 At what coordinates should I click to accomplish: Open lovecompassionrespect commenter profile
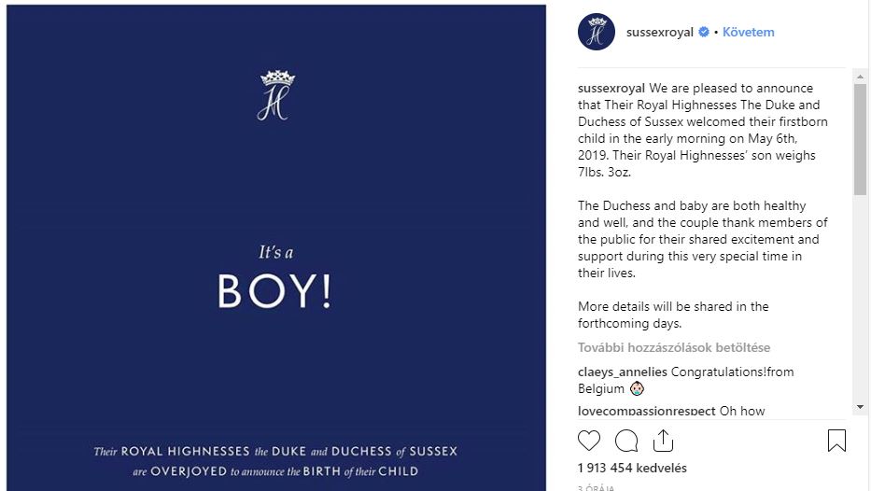pos(647,411)
